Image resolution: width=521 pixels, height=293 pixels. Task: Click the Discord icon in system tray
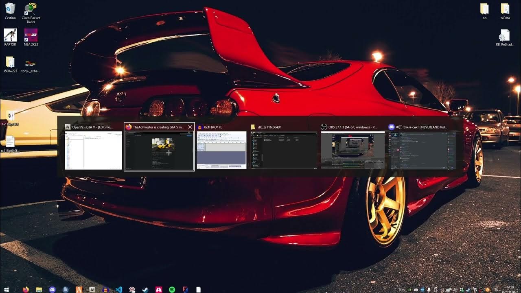(x=416, y=289)
